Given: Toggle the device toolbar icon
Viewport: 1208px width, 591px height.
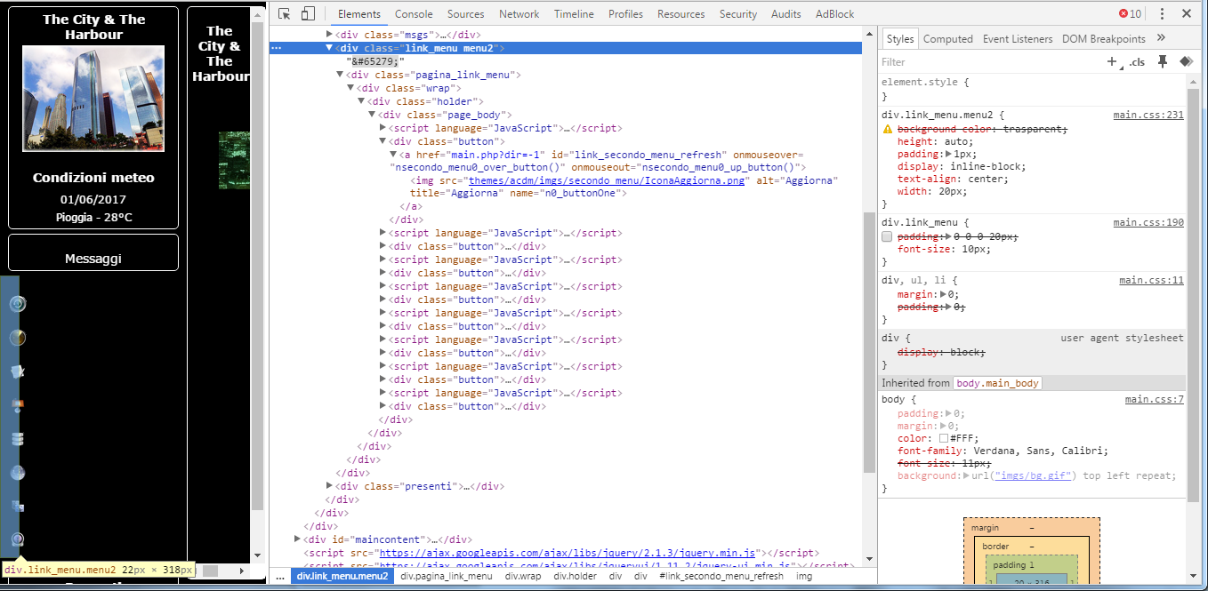Looking at the screenshot, I should pyautogui.click(x=308, y=14).
